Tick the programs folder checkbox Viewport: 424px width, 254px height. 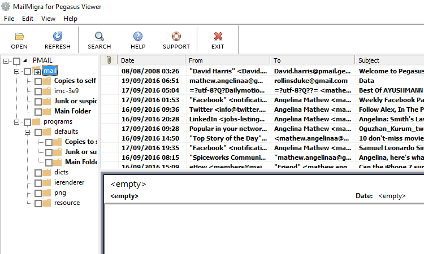coord(27,122)
